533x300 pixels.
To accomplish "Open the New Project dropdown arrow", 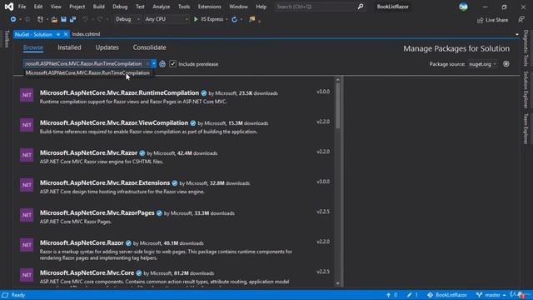I will click(47, 19).
